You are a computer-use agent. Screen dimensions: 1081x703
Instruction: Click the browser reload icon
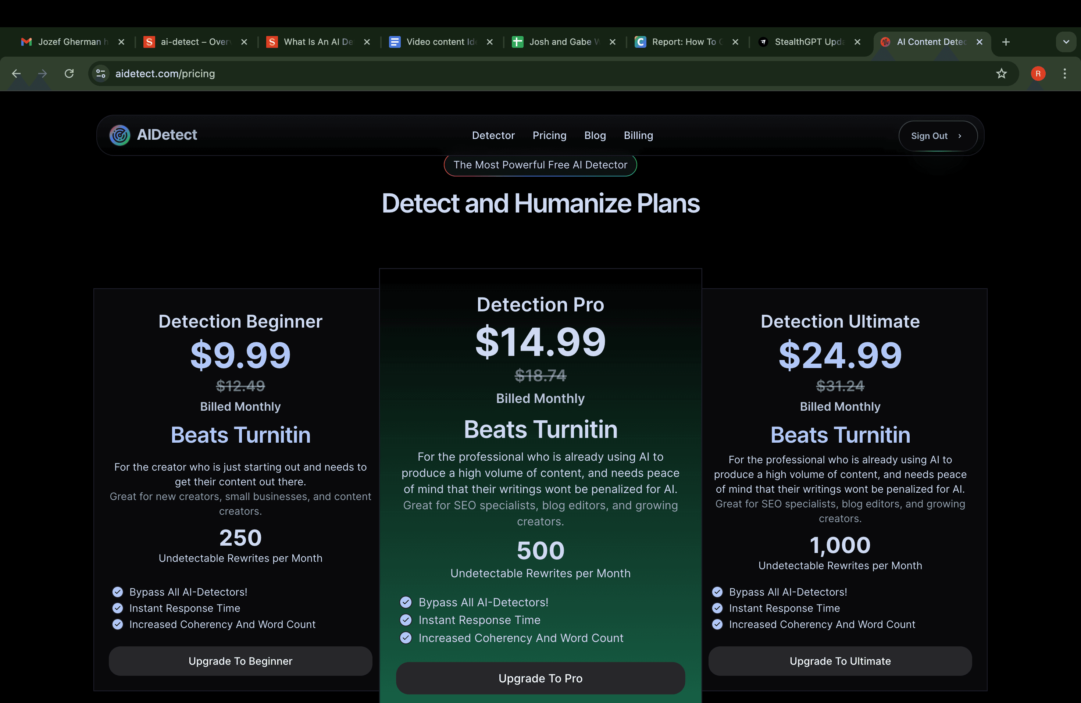click(69, 74)
